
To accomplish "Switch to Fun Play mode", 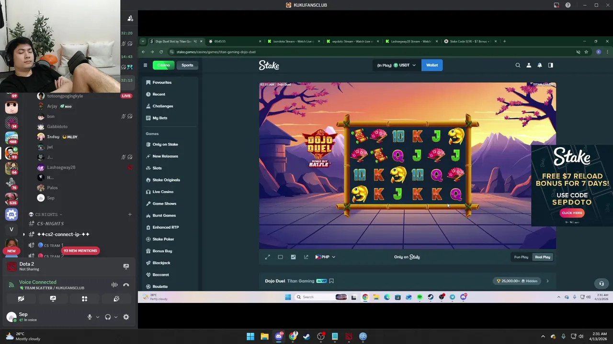I will 521,257.
